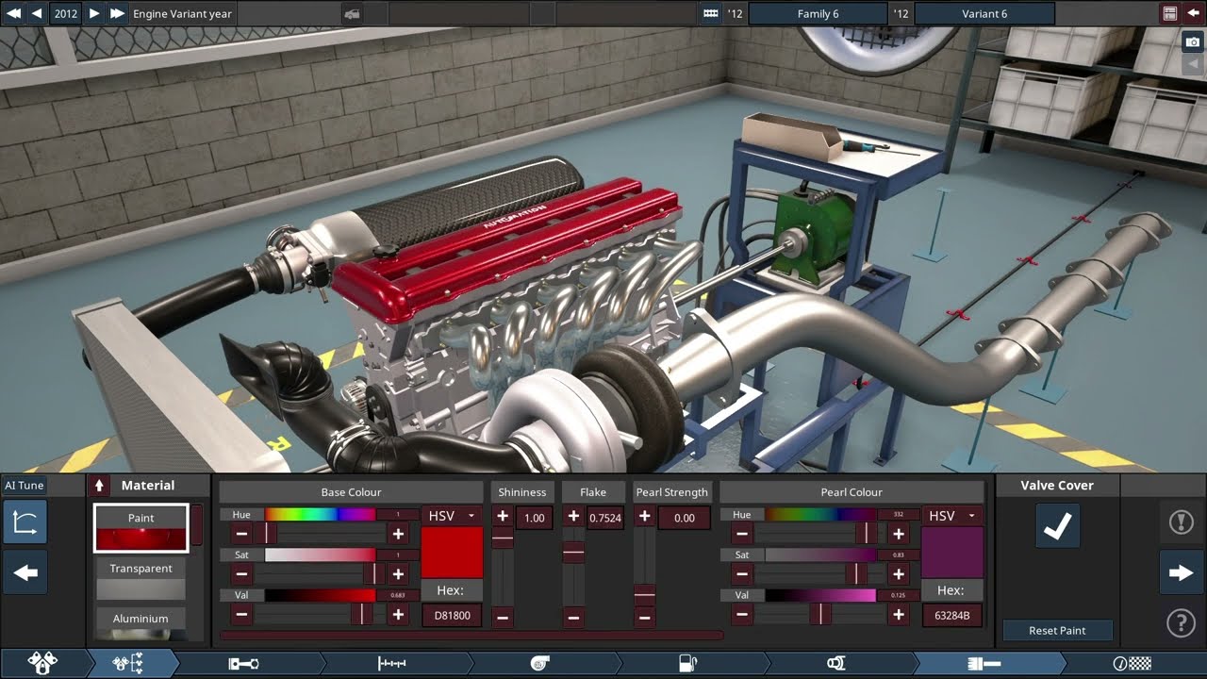Increase Base Colour Hue with plus
Screen dimensions: 1207x679
click(398, 534)
